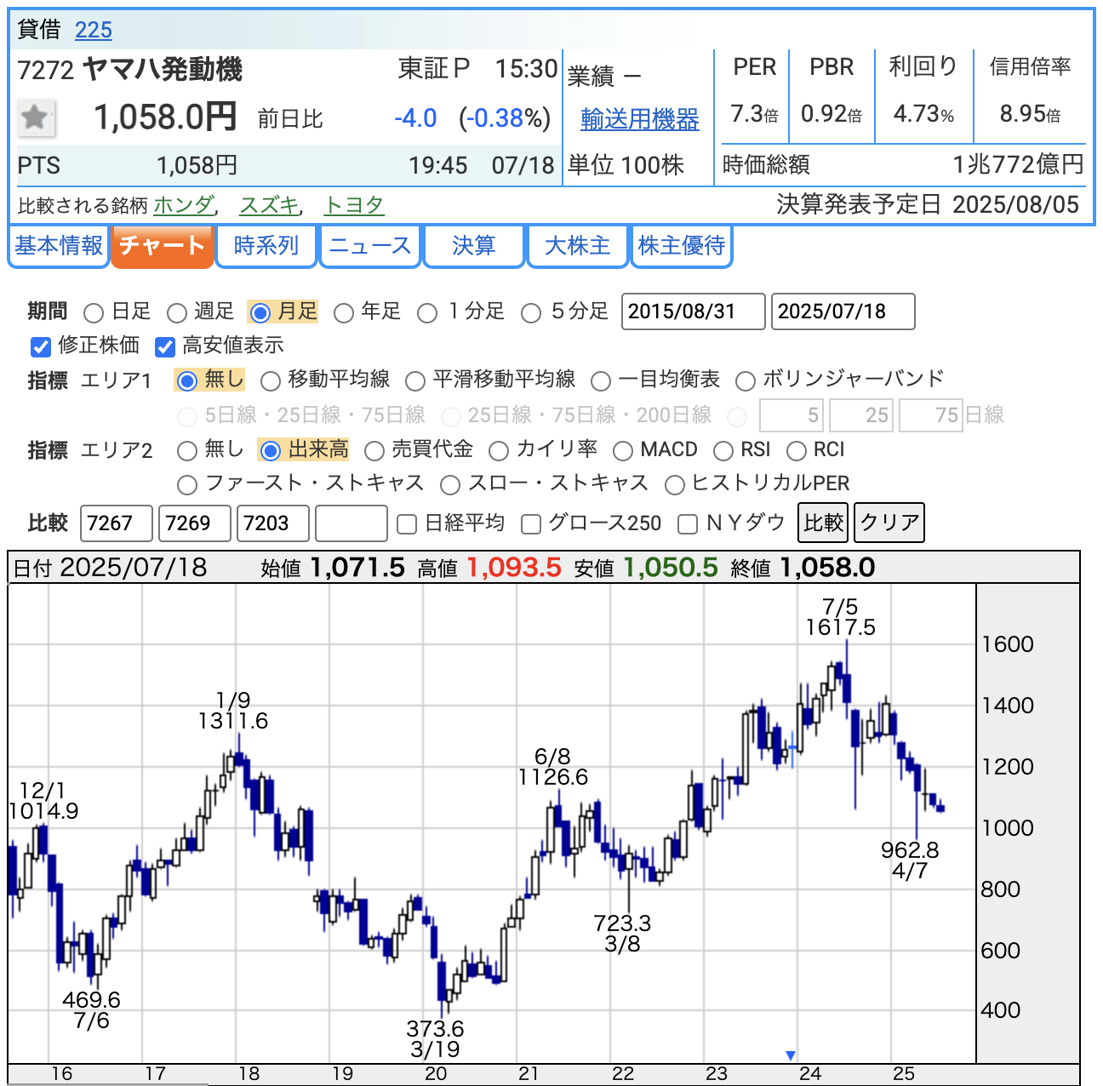Image resolution: width=1103 pixels, height=1086 pixels.
Task: Open チャート tab
Action: pyautogui.click(x=162, y=246)
